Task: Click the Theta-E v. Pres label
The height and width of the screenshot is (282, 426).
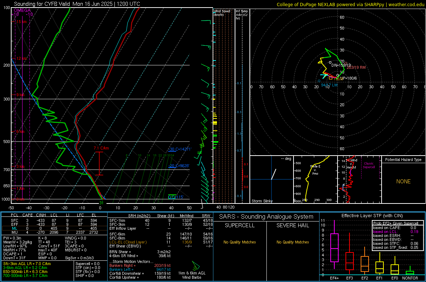Action: coord(315,170)
